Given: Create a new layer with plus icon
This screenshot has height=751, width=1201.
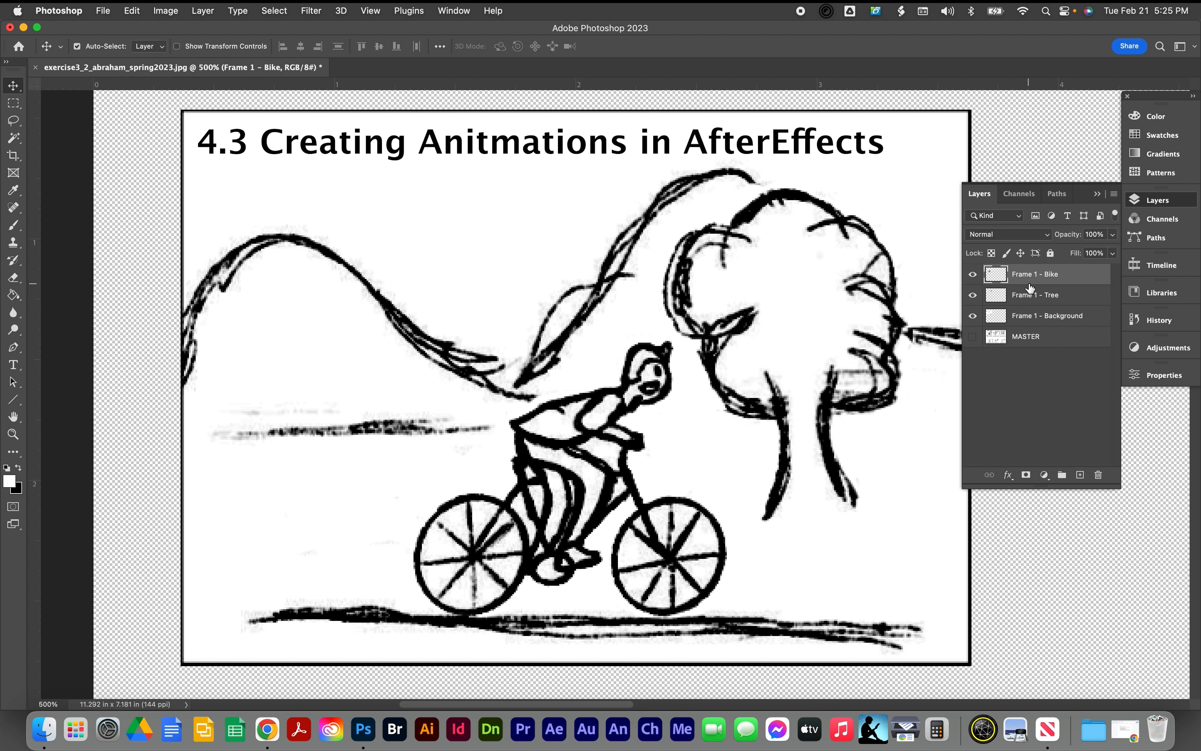Looking at the screenshot, I should click(x=1080, y=475).
